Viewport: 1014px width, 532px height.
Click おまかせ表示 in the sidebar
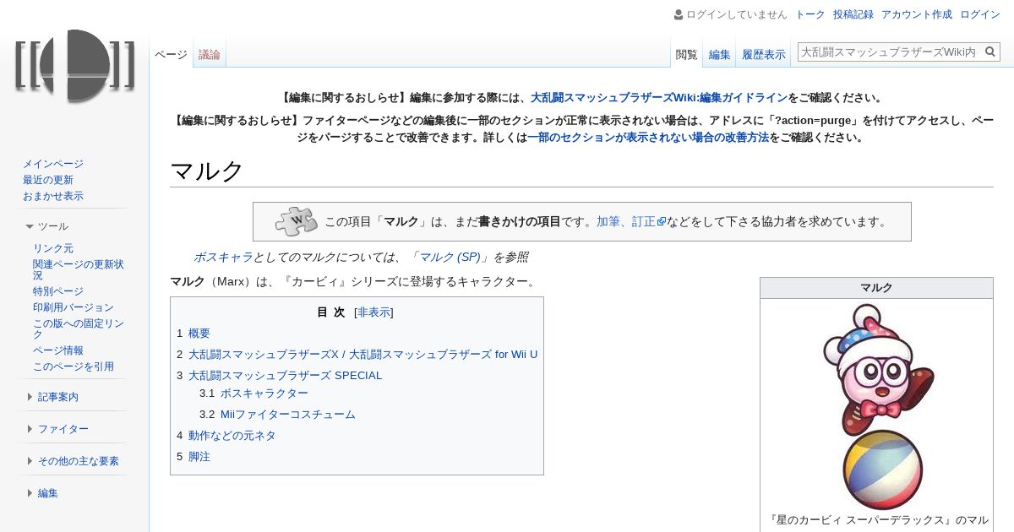coord(53,196)
